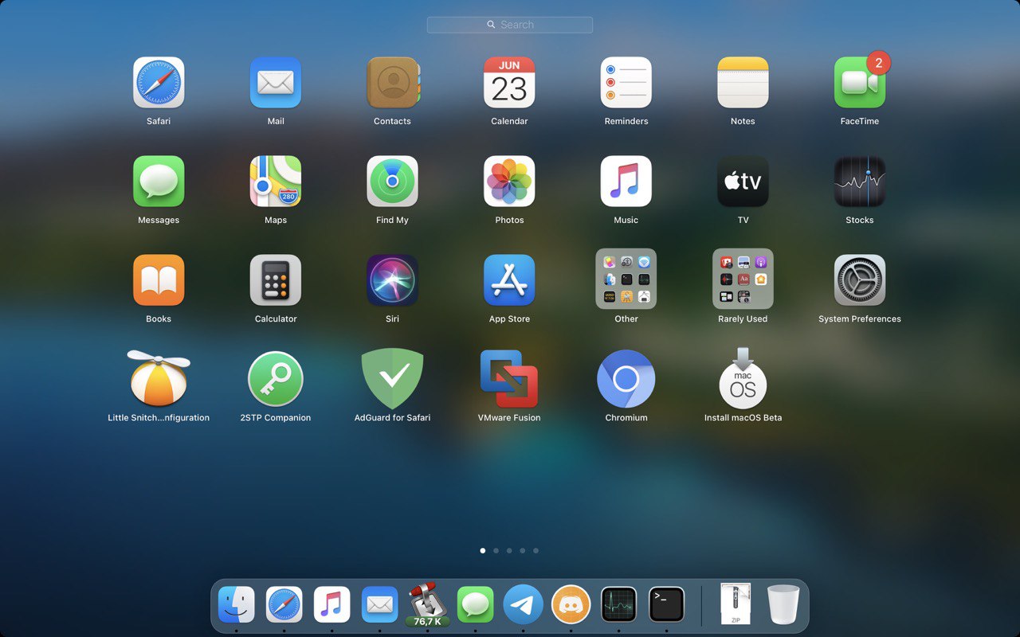Open VMware Fusion

click(x=509, y=378)
